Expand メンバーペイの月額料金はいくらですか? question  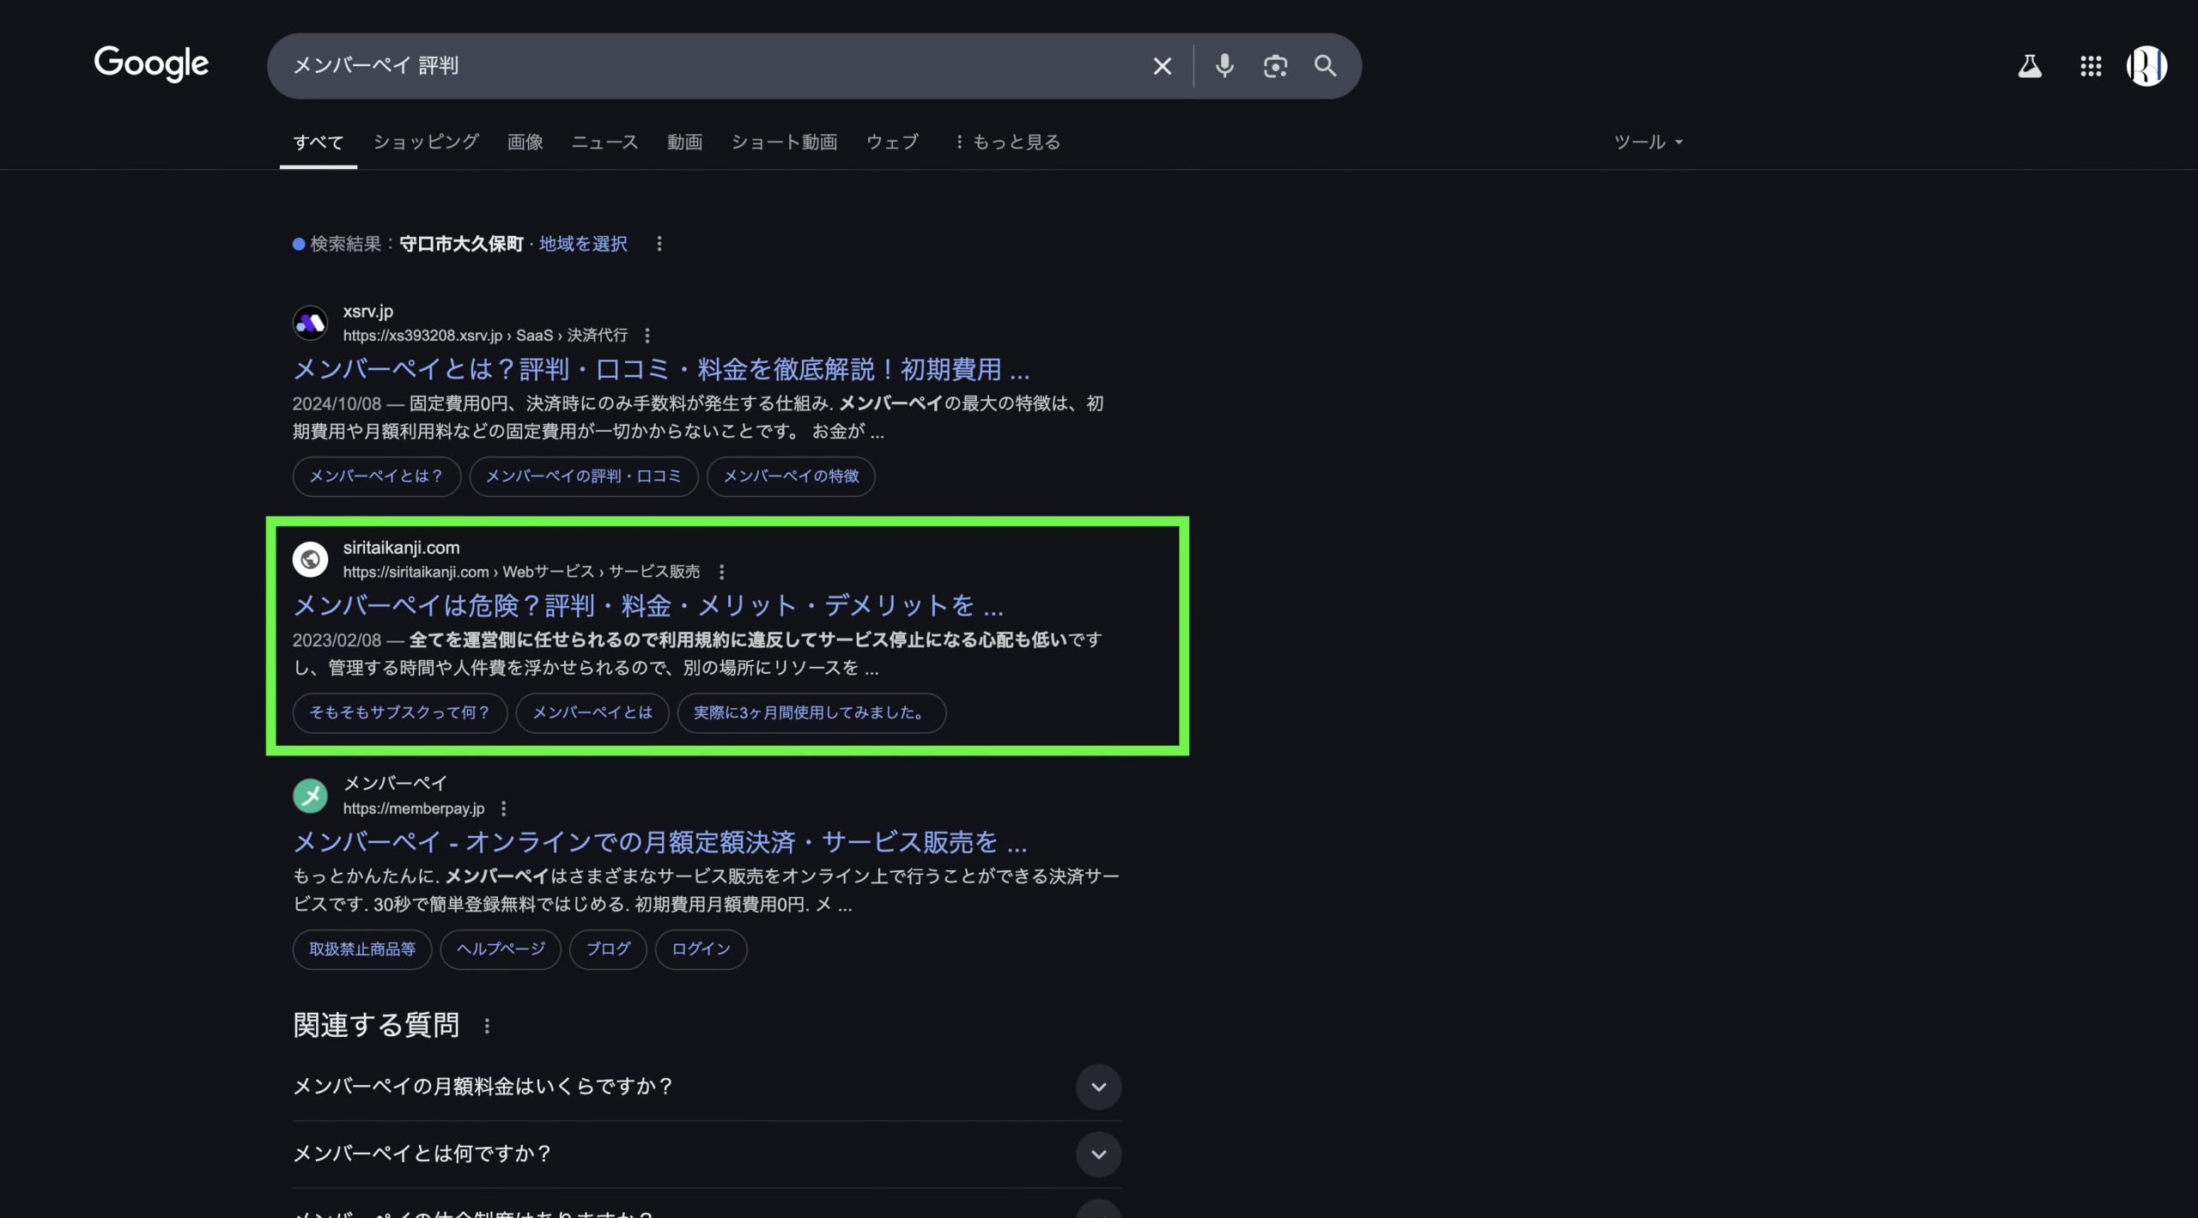click(x=707, y=1087)
